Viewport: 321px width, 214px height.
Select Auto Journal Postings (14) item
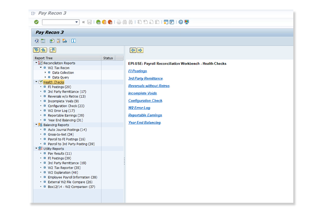coord(67,130)
